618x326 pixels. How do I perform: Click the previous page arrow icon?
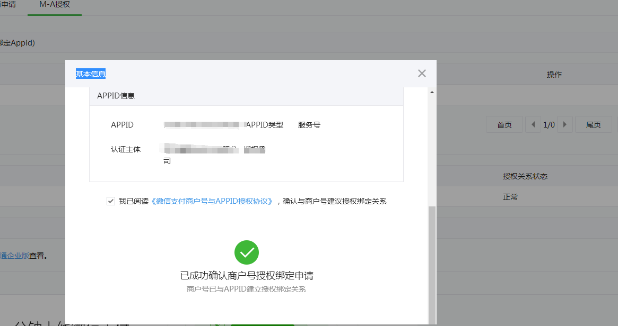coord(533,124)
